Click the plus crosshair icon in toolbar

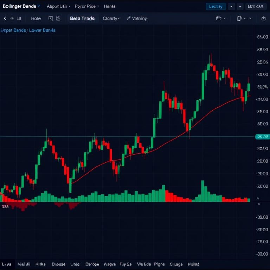click(x=12, y=18)
